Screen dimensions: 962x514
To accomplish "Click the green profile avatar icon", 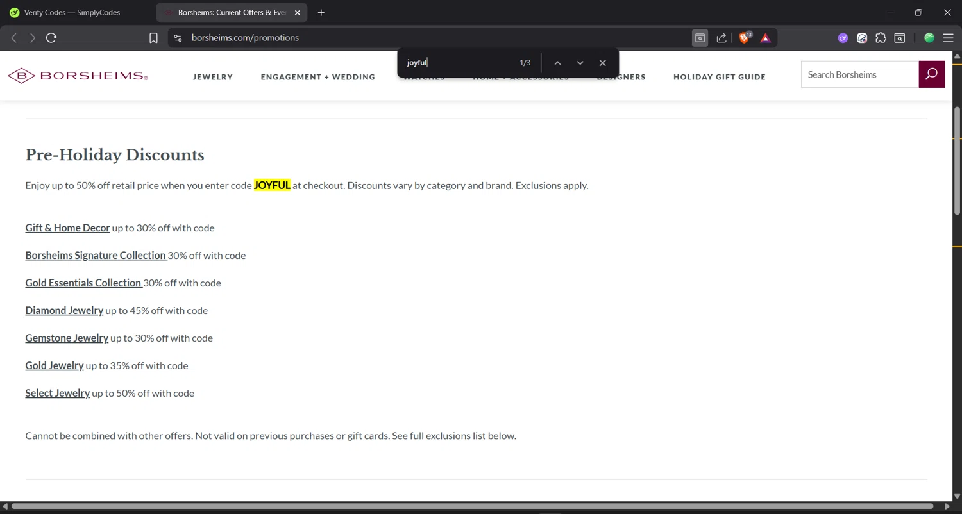I will pos(929,38).
